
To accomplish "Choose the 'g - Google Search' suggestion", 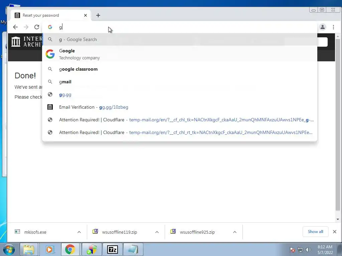I will (x=180, y=39).
